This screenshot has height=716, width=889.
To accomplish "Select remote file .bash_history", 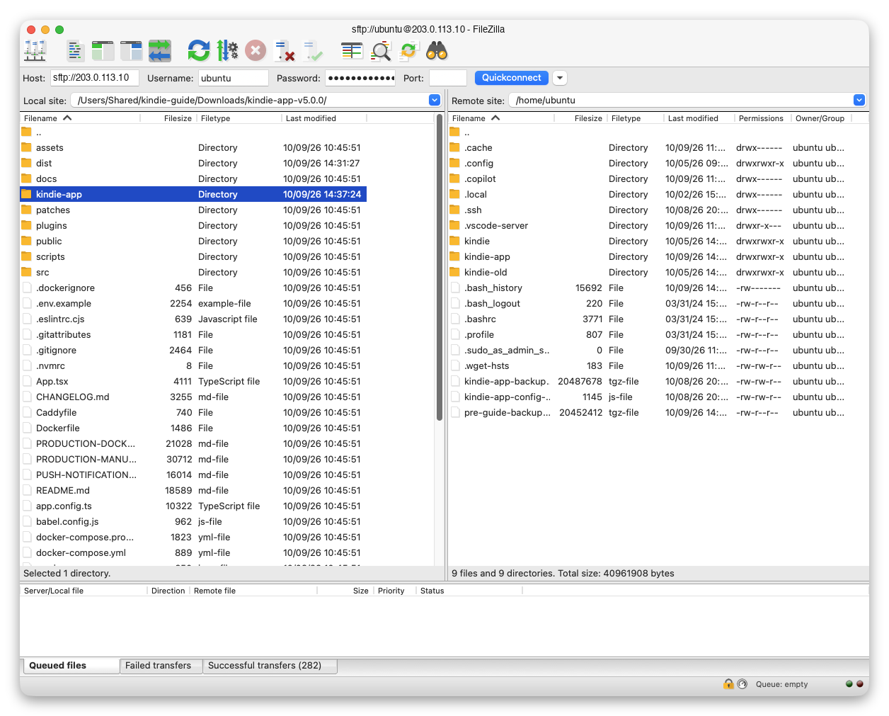I will coord(649,288).
